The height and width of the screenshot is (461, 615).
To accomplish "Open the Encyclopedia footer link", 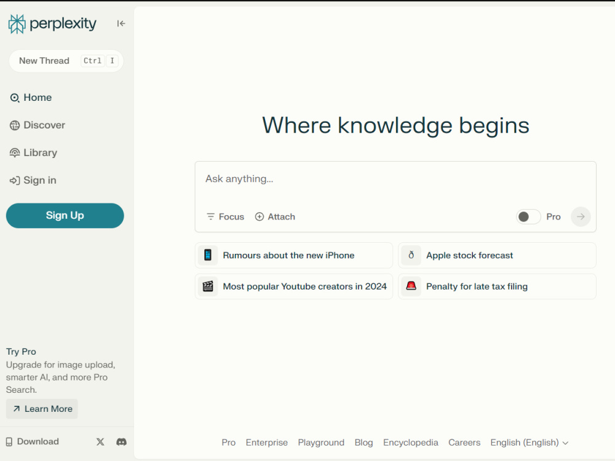I will click(x=411, y=443).
